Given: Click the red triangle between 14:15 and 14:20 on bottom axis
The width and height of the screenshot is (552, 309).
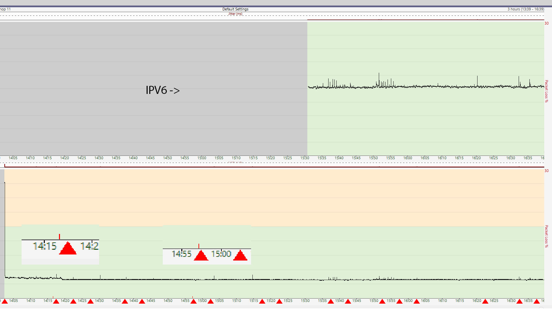Looking at the screenshot, I should coord(56,301).
